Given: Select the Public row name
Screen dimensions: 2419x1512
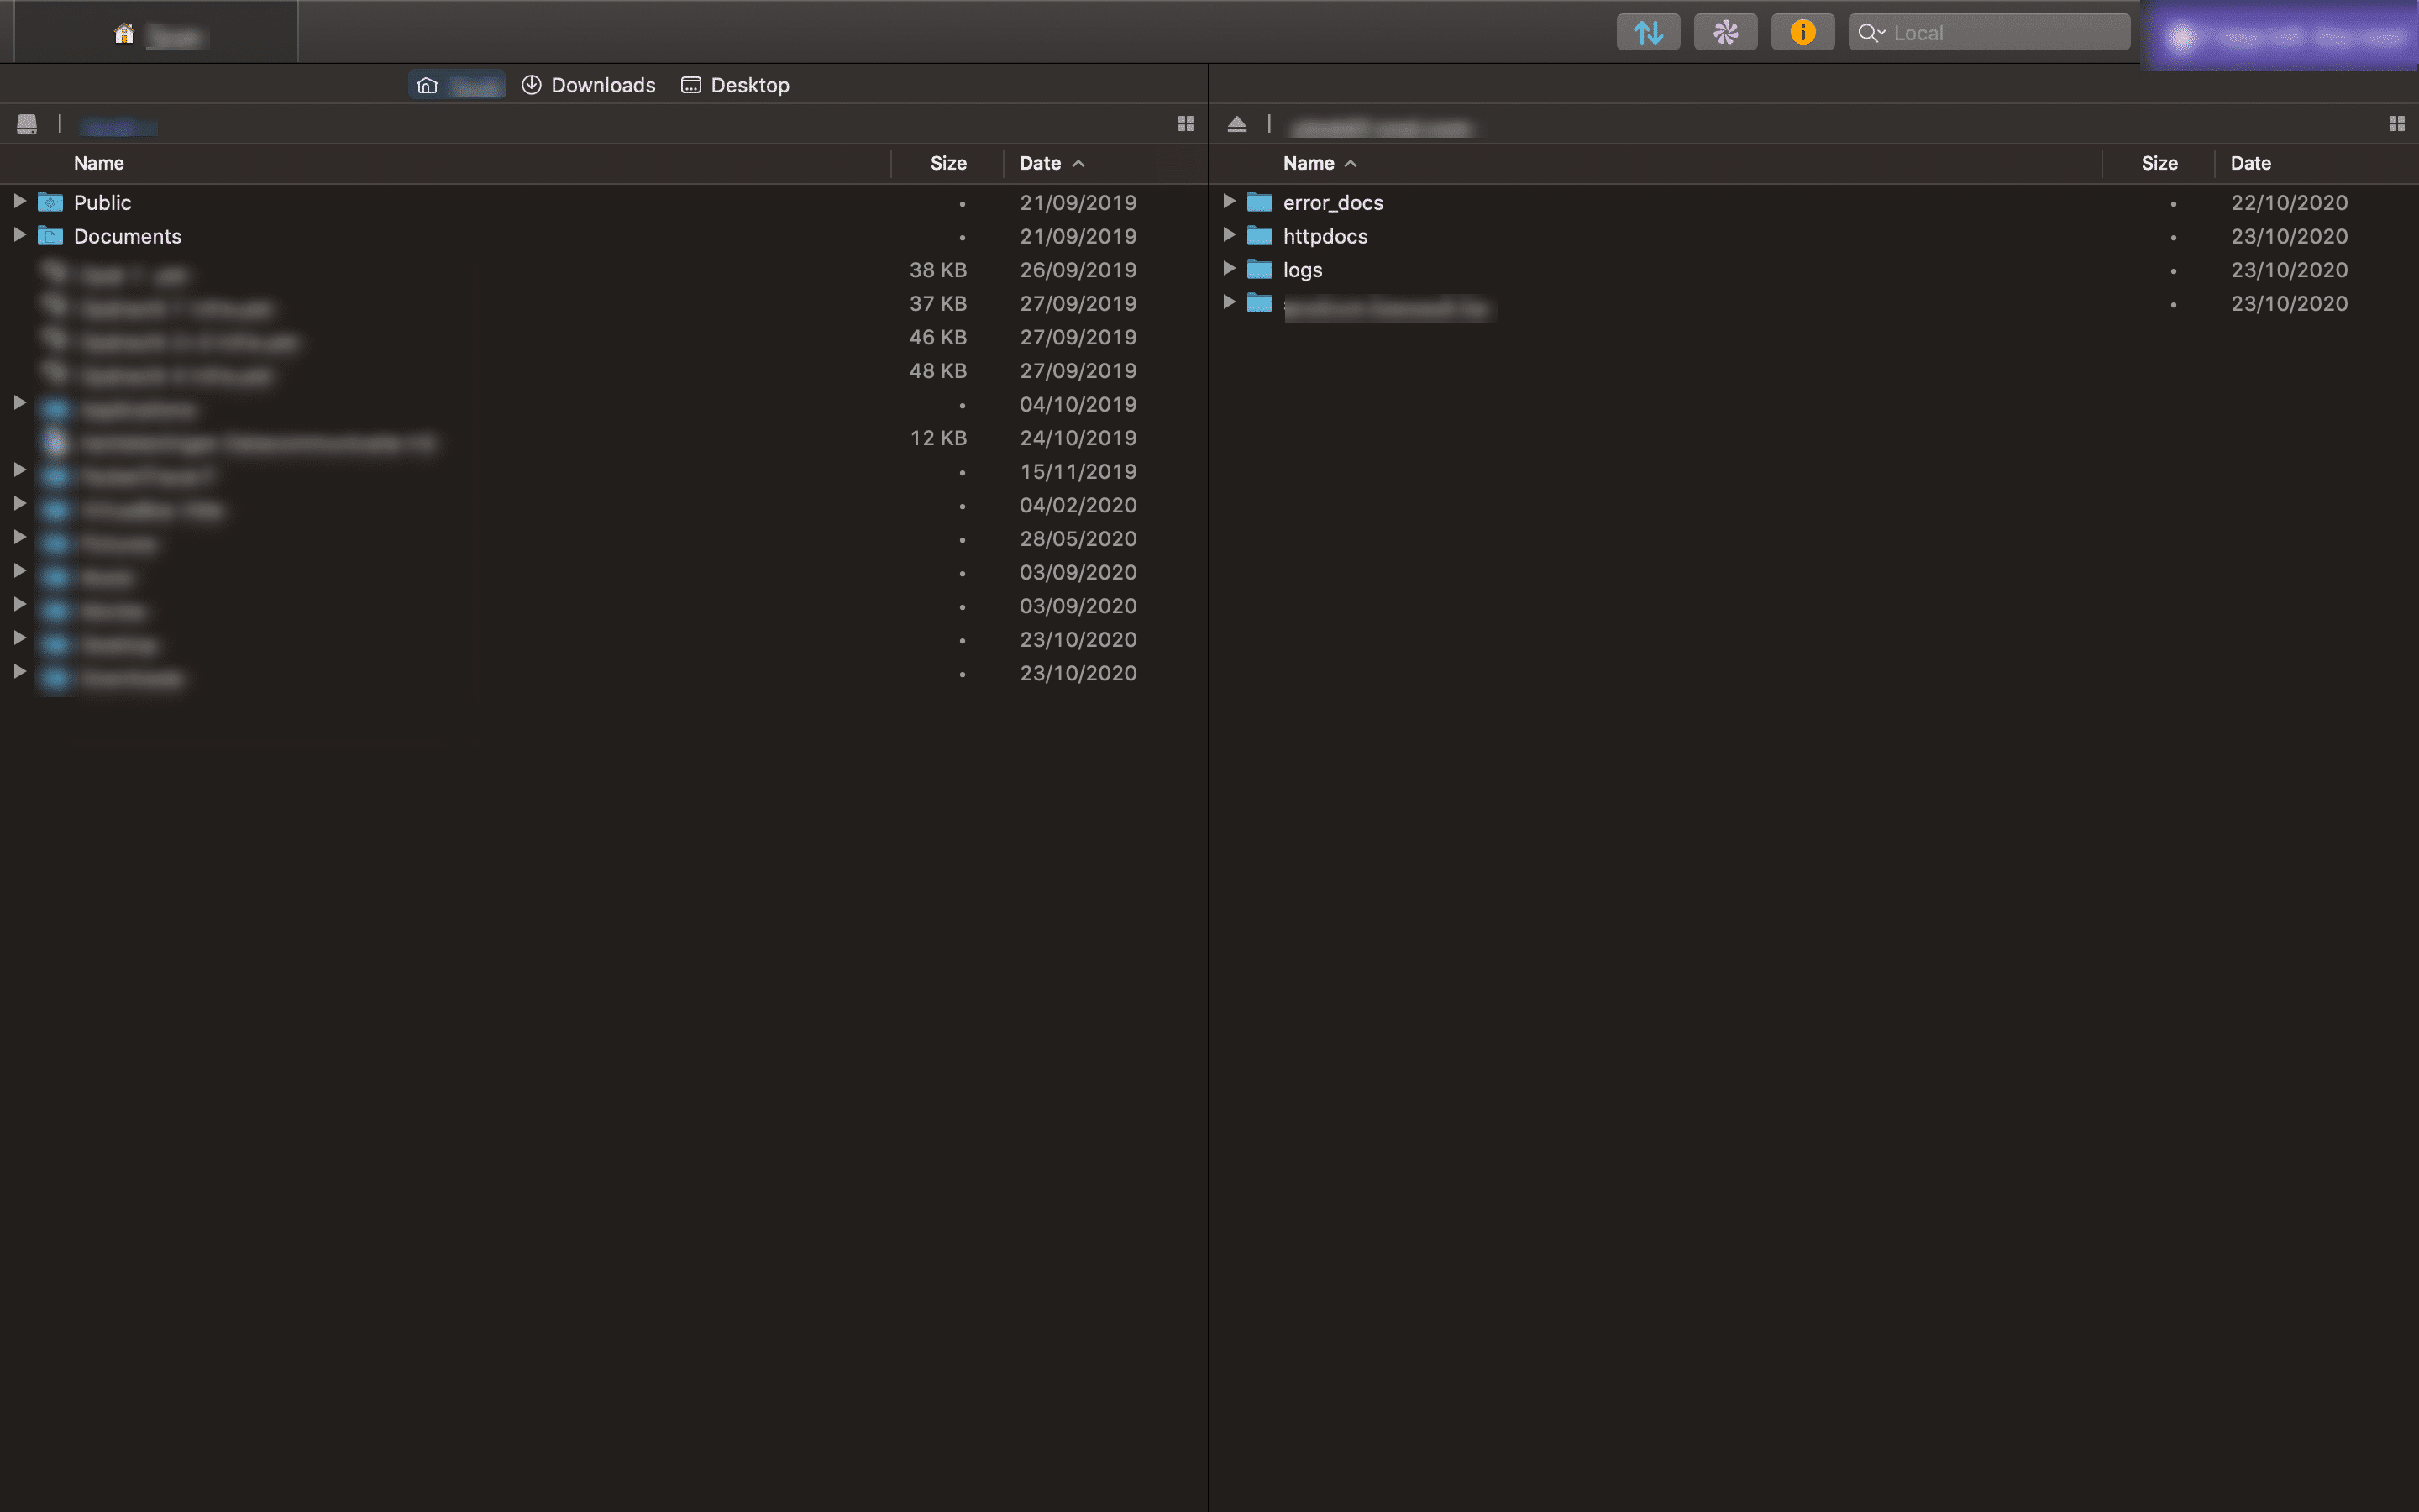Looking at the screenshot, I should pos(102,203).
